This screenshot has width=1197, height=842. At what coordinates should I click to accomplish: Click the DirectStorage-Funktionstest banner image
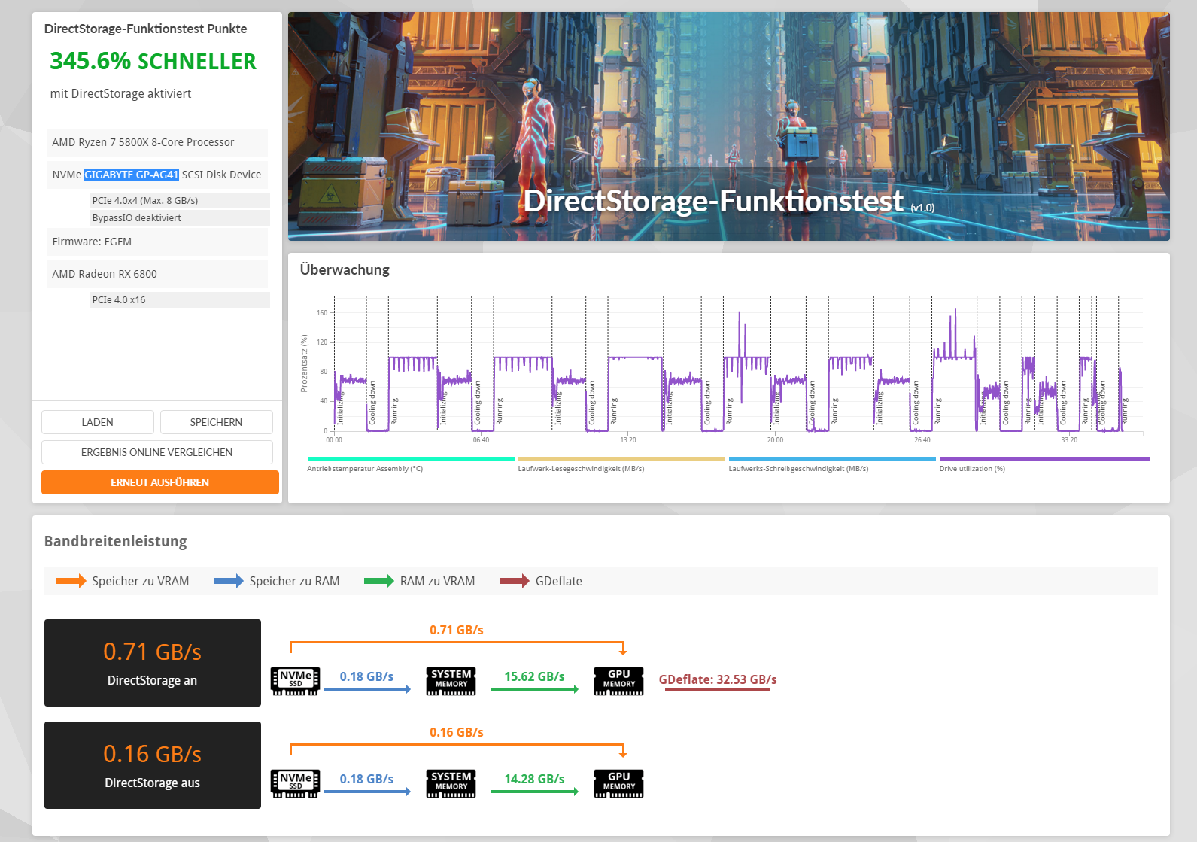click(x=728, y=126)
